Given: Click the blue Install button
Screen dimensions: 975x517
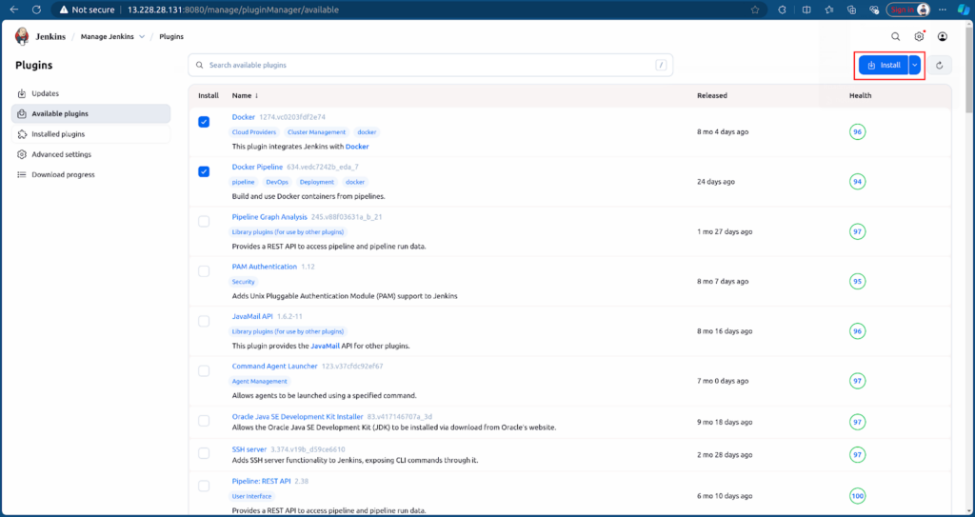Looking at the screenshot, I should [883, 65].
